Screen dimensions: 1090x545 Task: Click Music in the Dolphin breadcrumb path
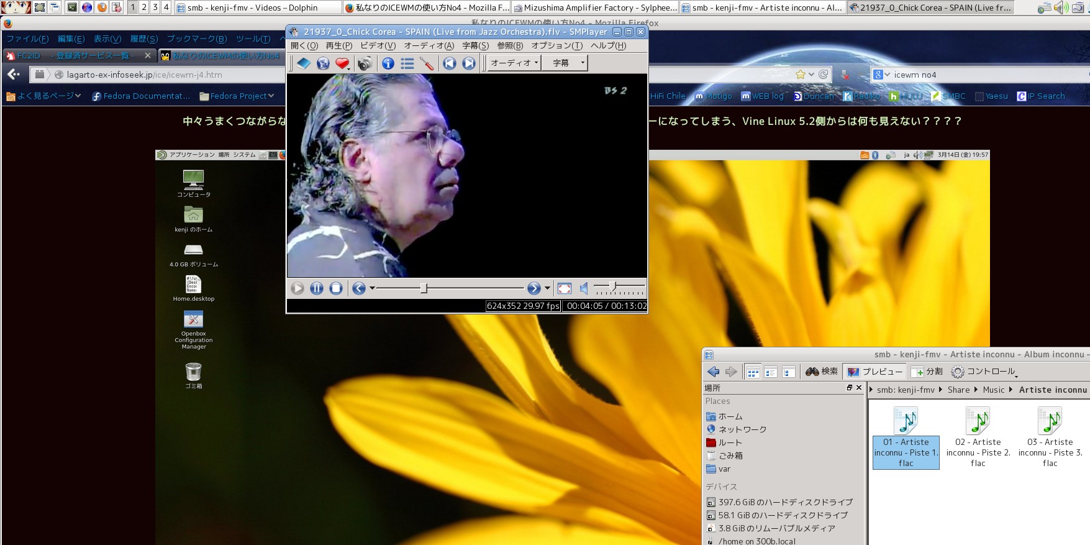pos(993,390)
